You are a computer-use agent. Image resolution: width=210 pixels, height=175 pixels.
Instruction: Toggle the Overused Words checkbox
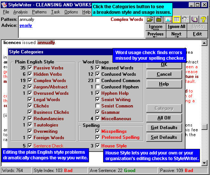tap(30, 93)
